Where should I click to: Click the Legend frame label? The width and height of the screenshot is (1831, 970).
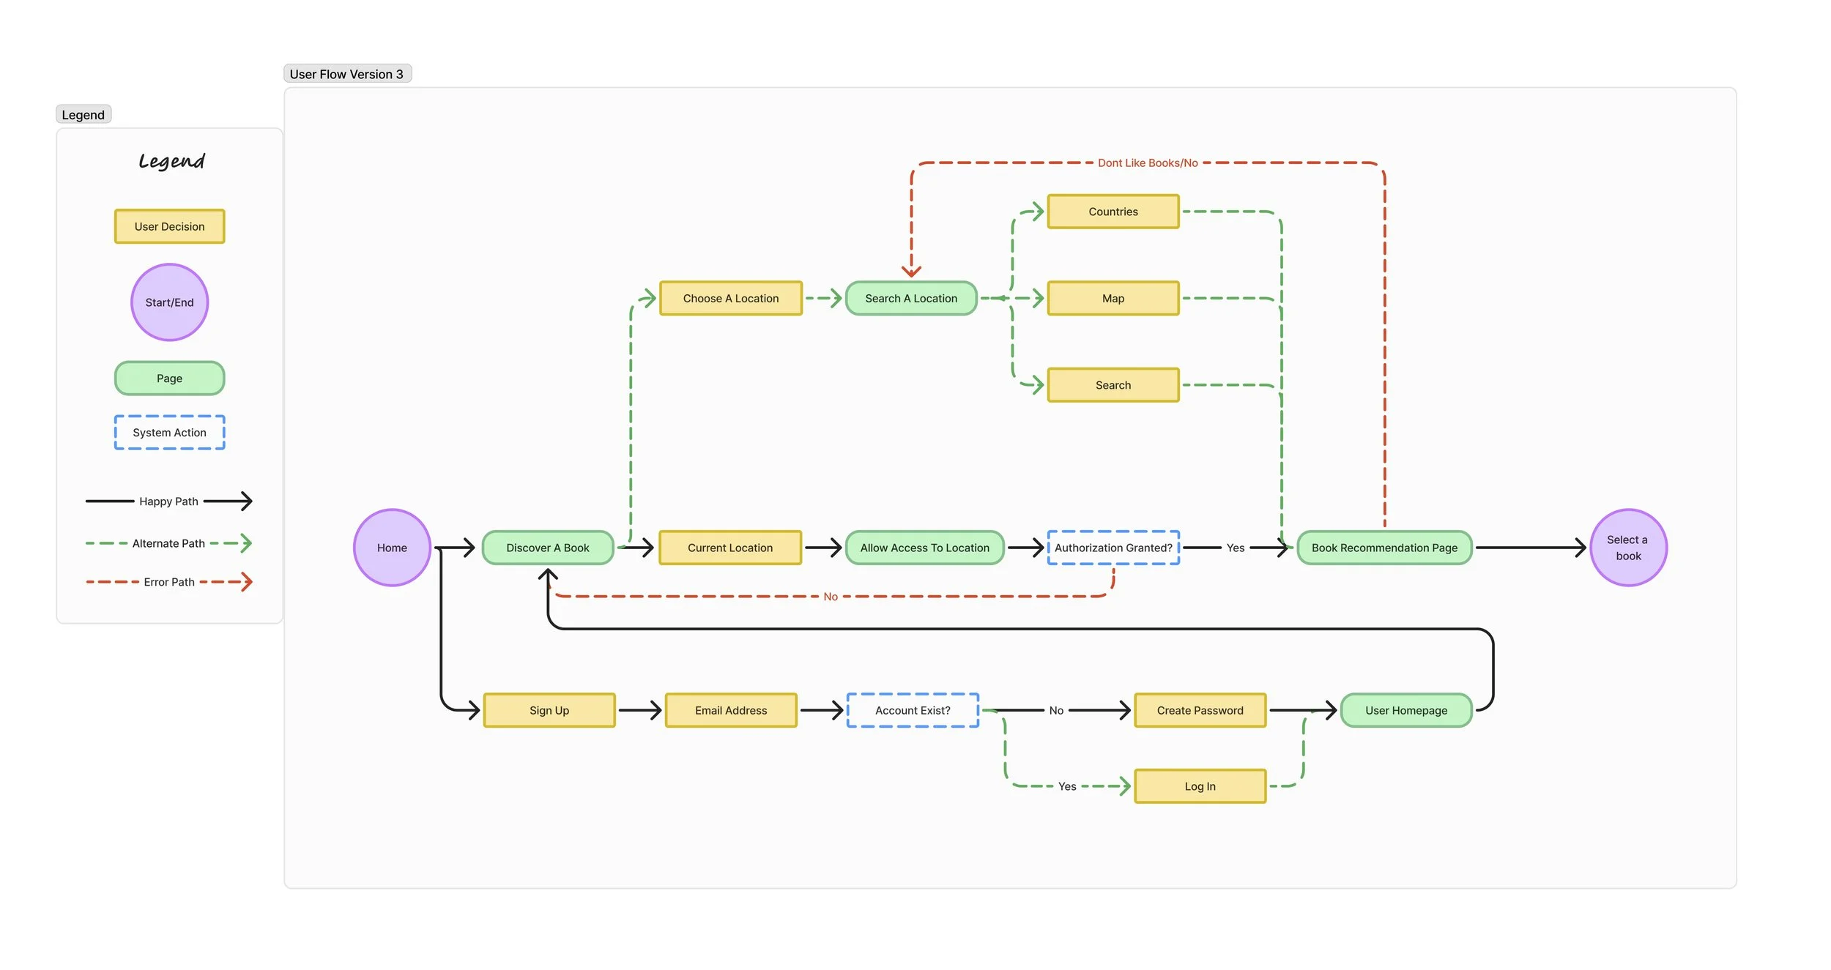coord(83,115)
